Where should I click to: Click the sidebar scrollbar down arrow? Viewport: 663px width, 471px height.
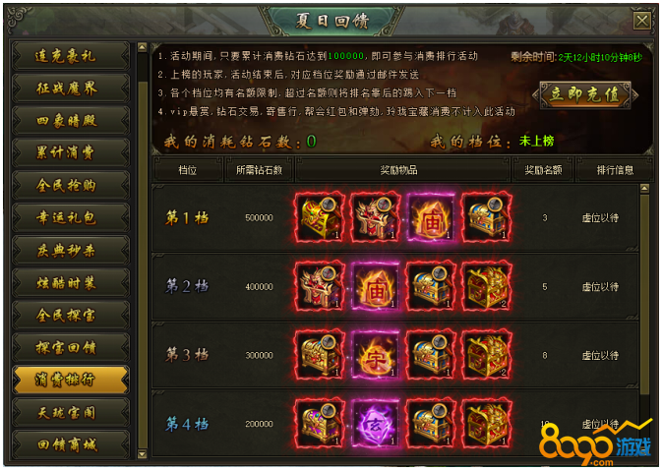(x=143, y=454)
